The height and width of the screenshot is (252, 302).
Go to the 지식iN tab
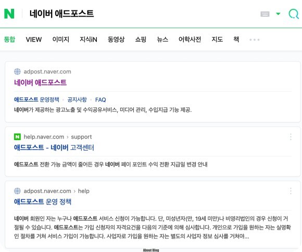pos(89,39)
